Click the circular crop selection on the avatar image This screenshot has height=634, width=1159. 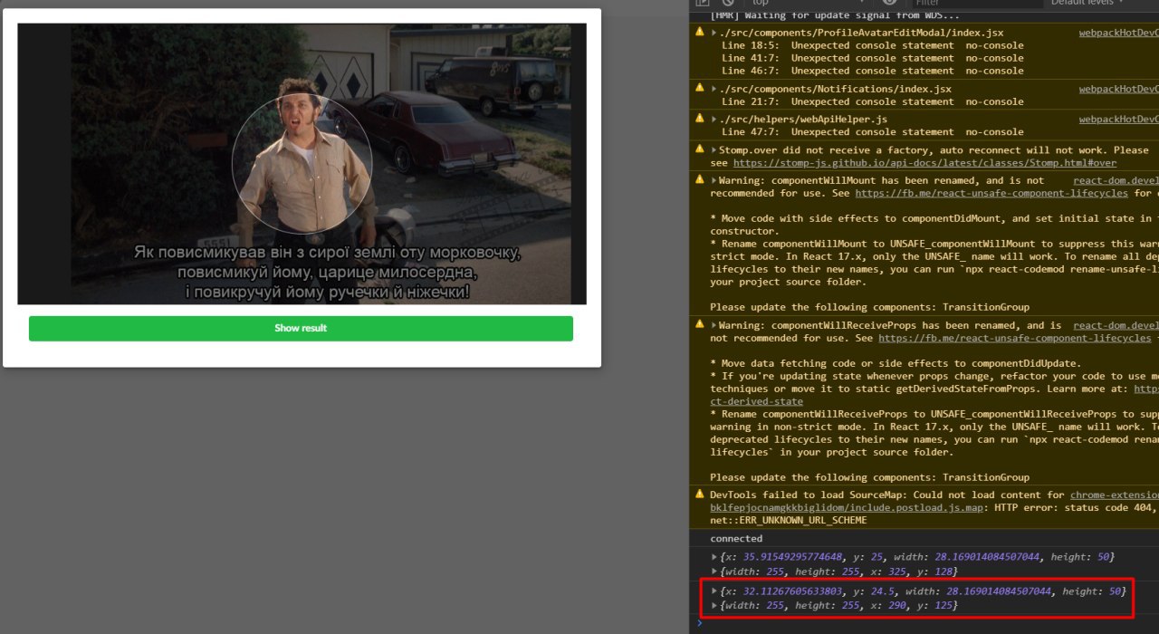(x=302, y=163)
